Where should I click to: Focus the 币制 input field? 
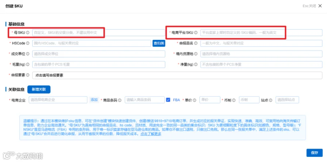249,100
